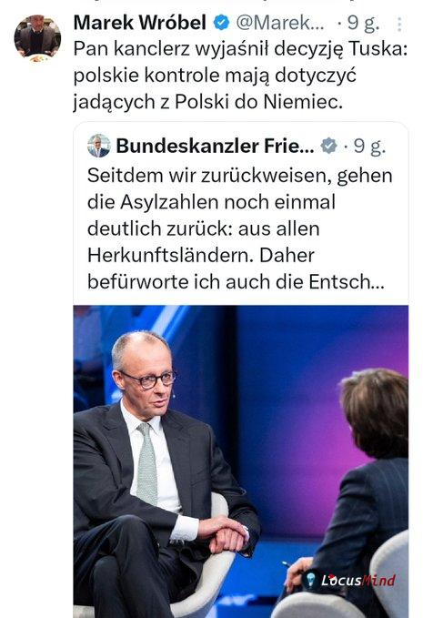
Task: Click the Marek Wróbel display name
Action: (140, 23)
